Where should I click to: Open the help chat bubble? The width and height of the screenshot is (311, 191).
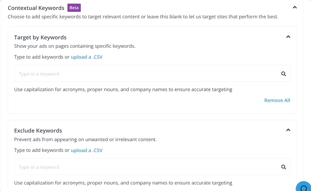(x=304, y=187)
